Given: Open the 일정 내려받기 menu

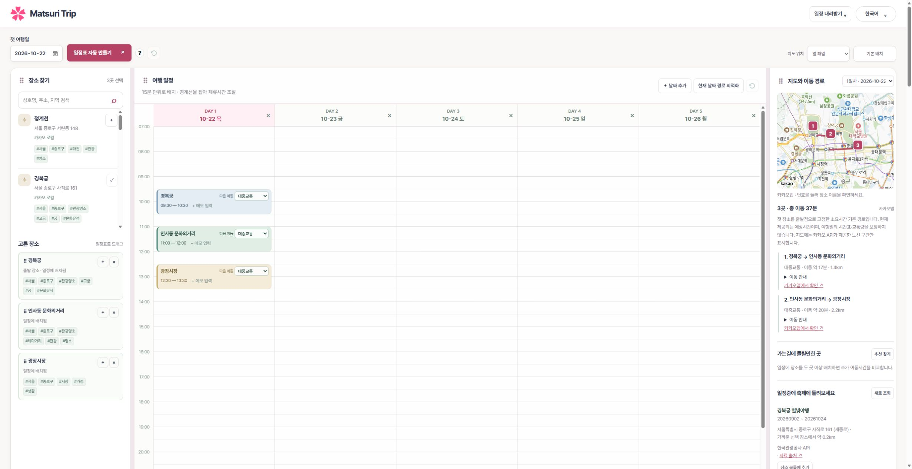Looking at the screenshot, I should point(830,14).
